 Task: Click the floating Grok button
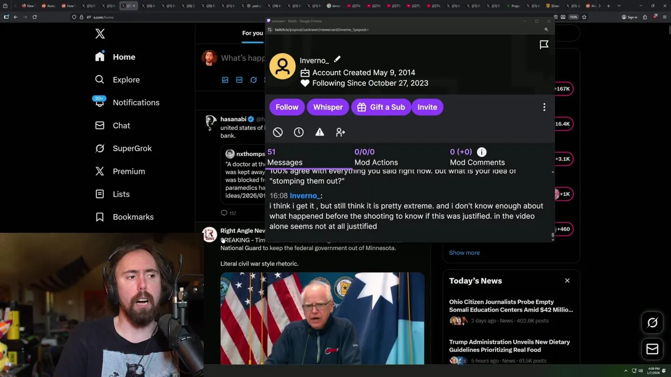[x=652, y=323]
